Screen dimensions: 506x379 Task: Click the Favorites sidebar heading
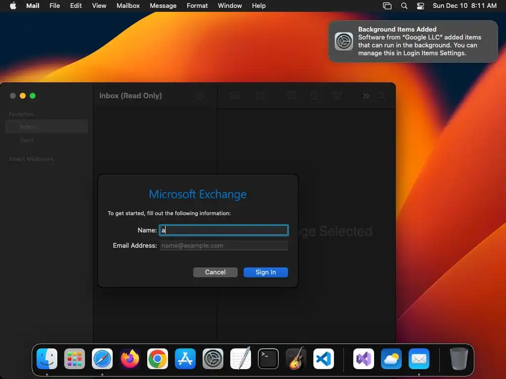[21, 114]
